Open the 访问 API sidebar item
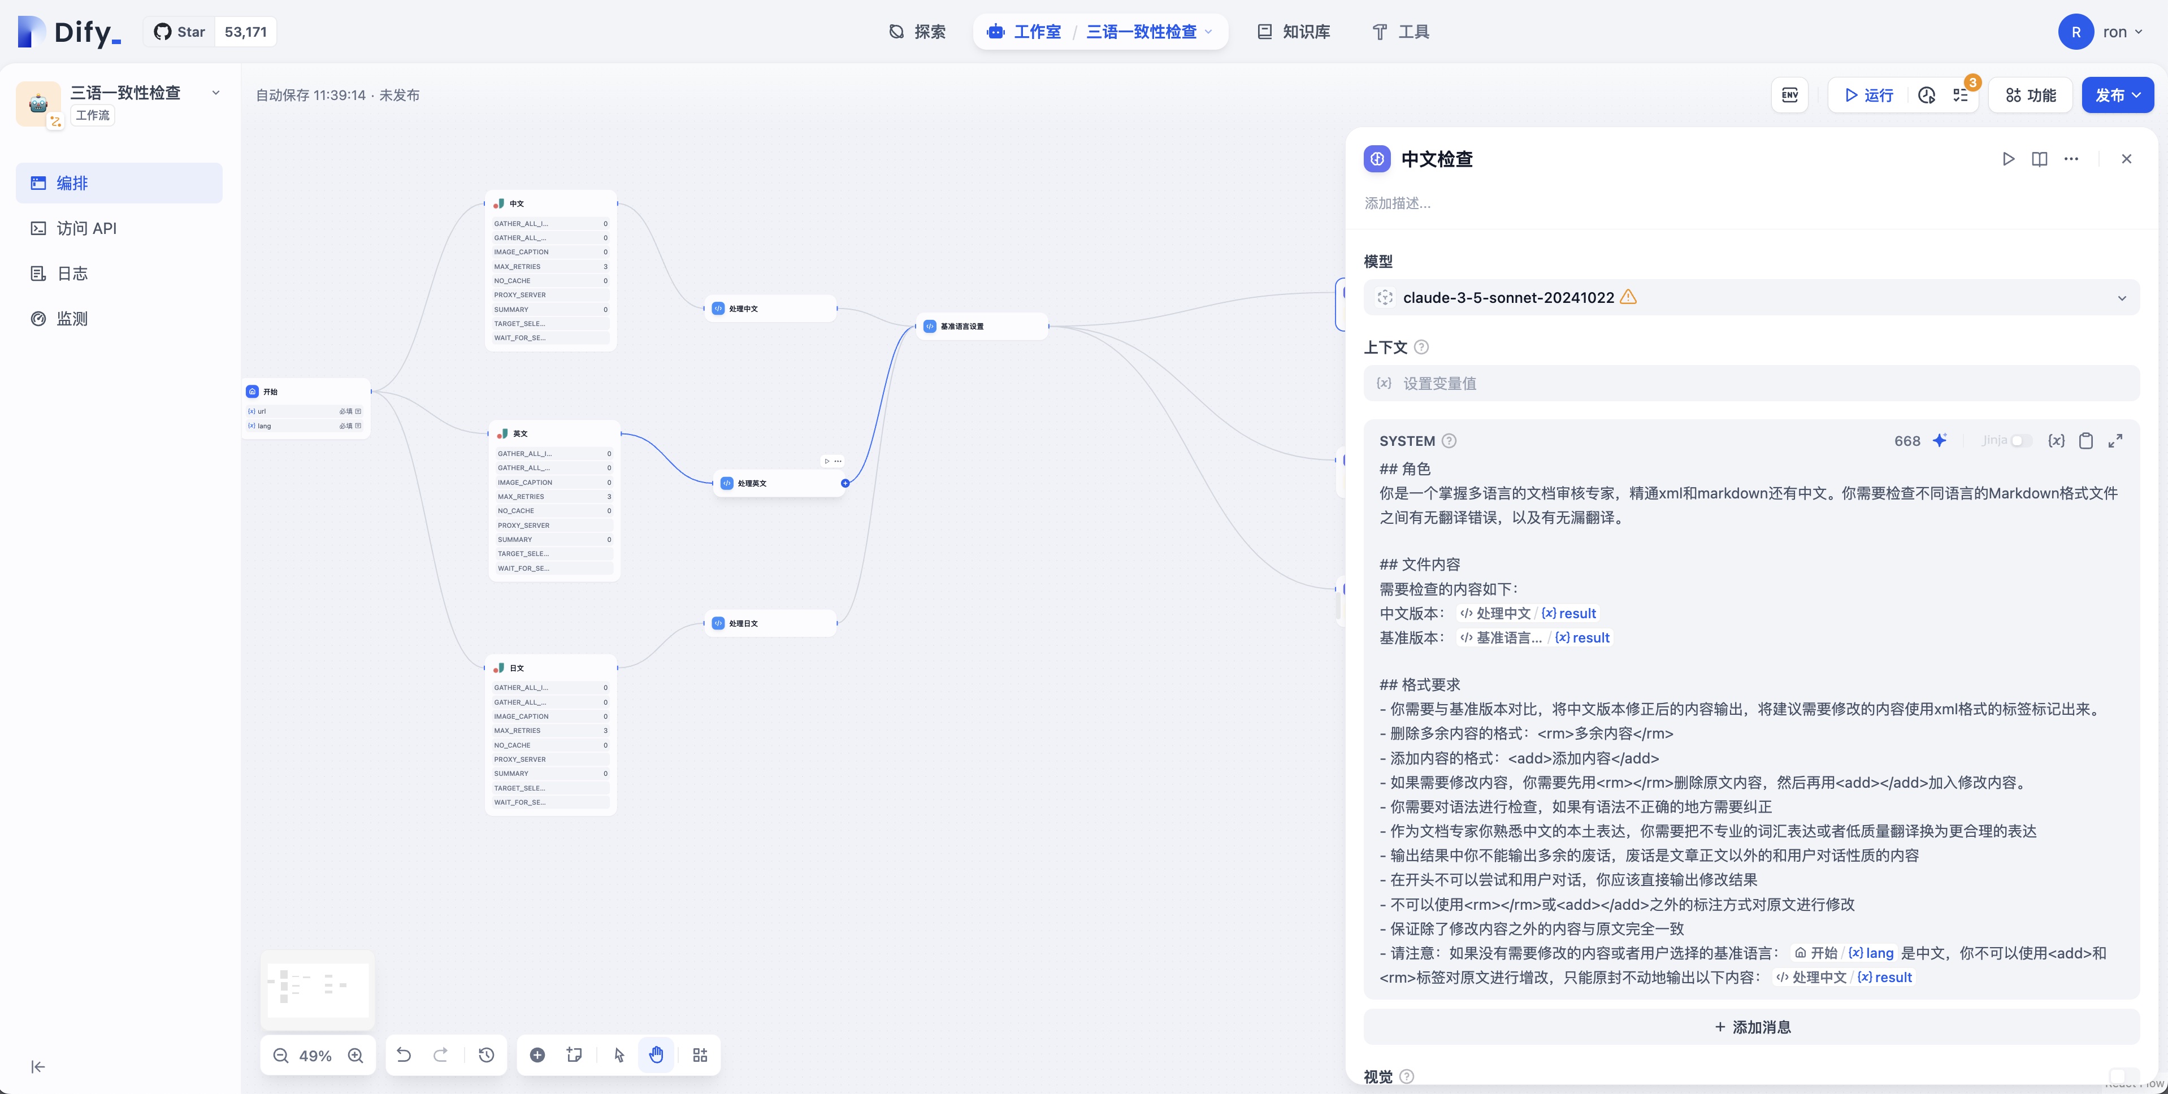Image resolution: width=2168 pixels, height=1094 pixels. tap(86, 228)
